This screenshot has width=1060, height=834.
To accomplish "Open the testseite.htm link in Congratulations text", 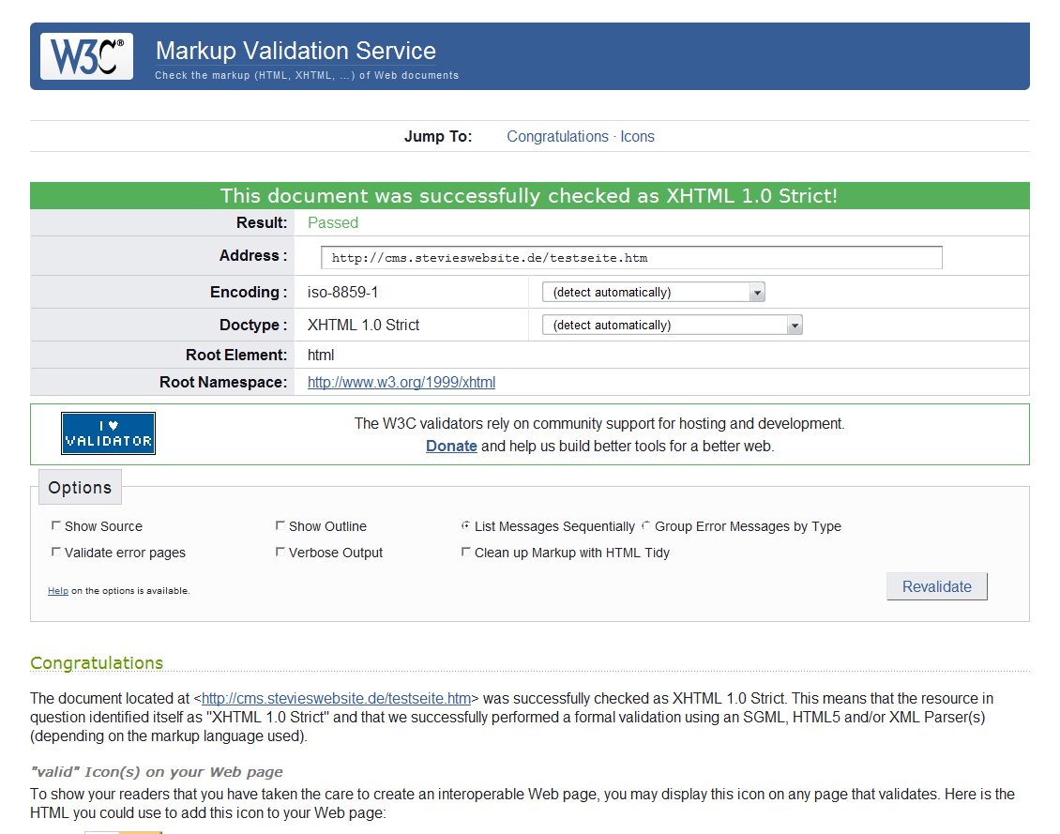I will (336, 698).
